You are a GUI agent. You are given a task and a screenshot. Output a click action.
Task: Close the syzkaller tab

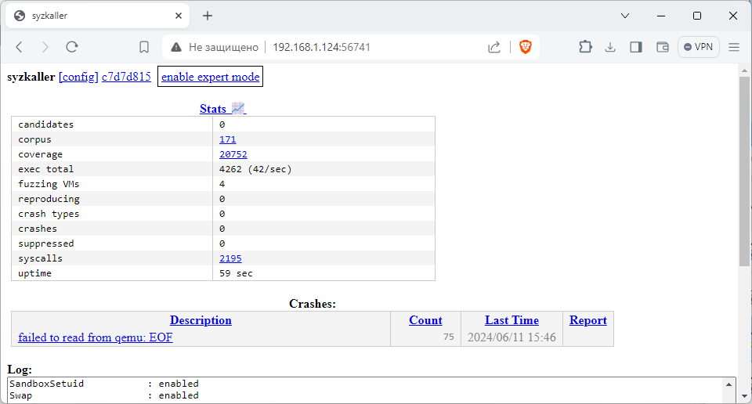[179, 16]
